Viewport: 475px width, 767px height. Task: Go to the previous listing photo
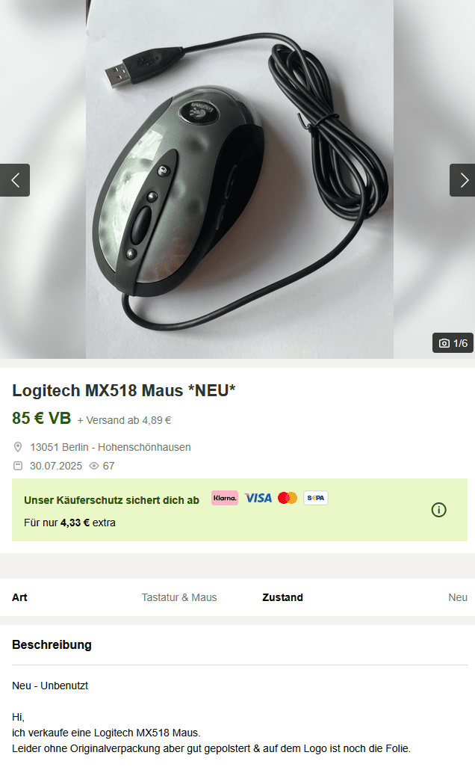(x=15, y=180)
